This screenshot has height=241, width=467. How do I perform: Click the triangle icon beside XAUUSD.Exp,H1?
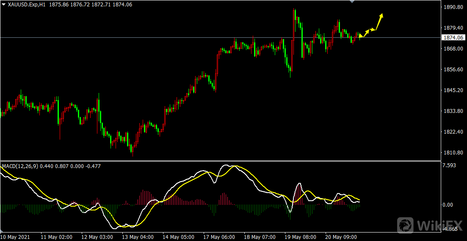coord(4,4)
